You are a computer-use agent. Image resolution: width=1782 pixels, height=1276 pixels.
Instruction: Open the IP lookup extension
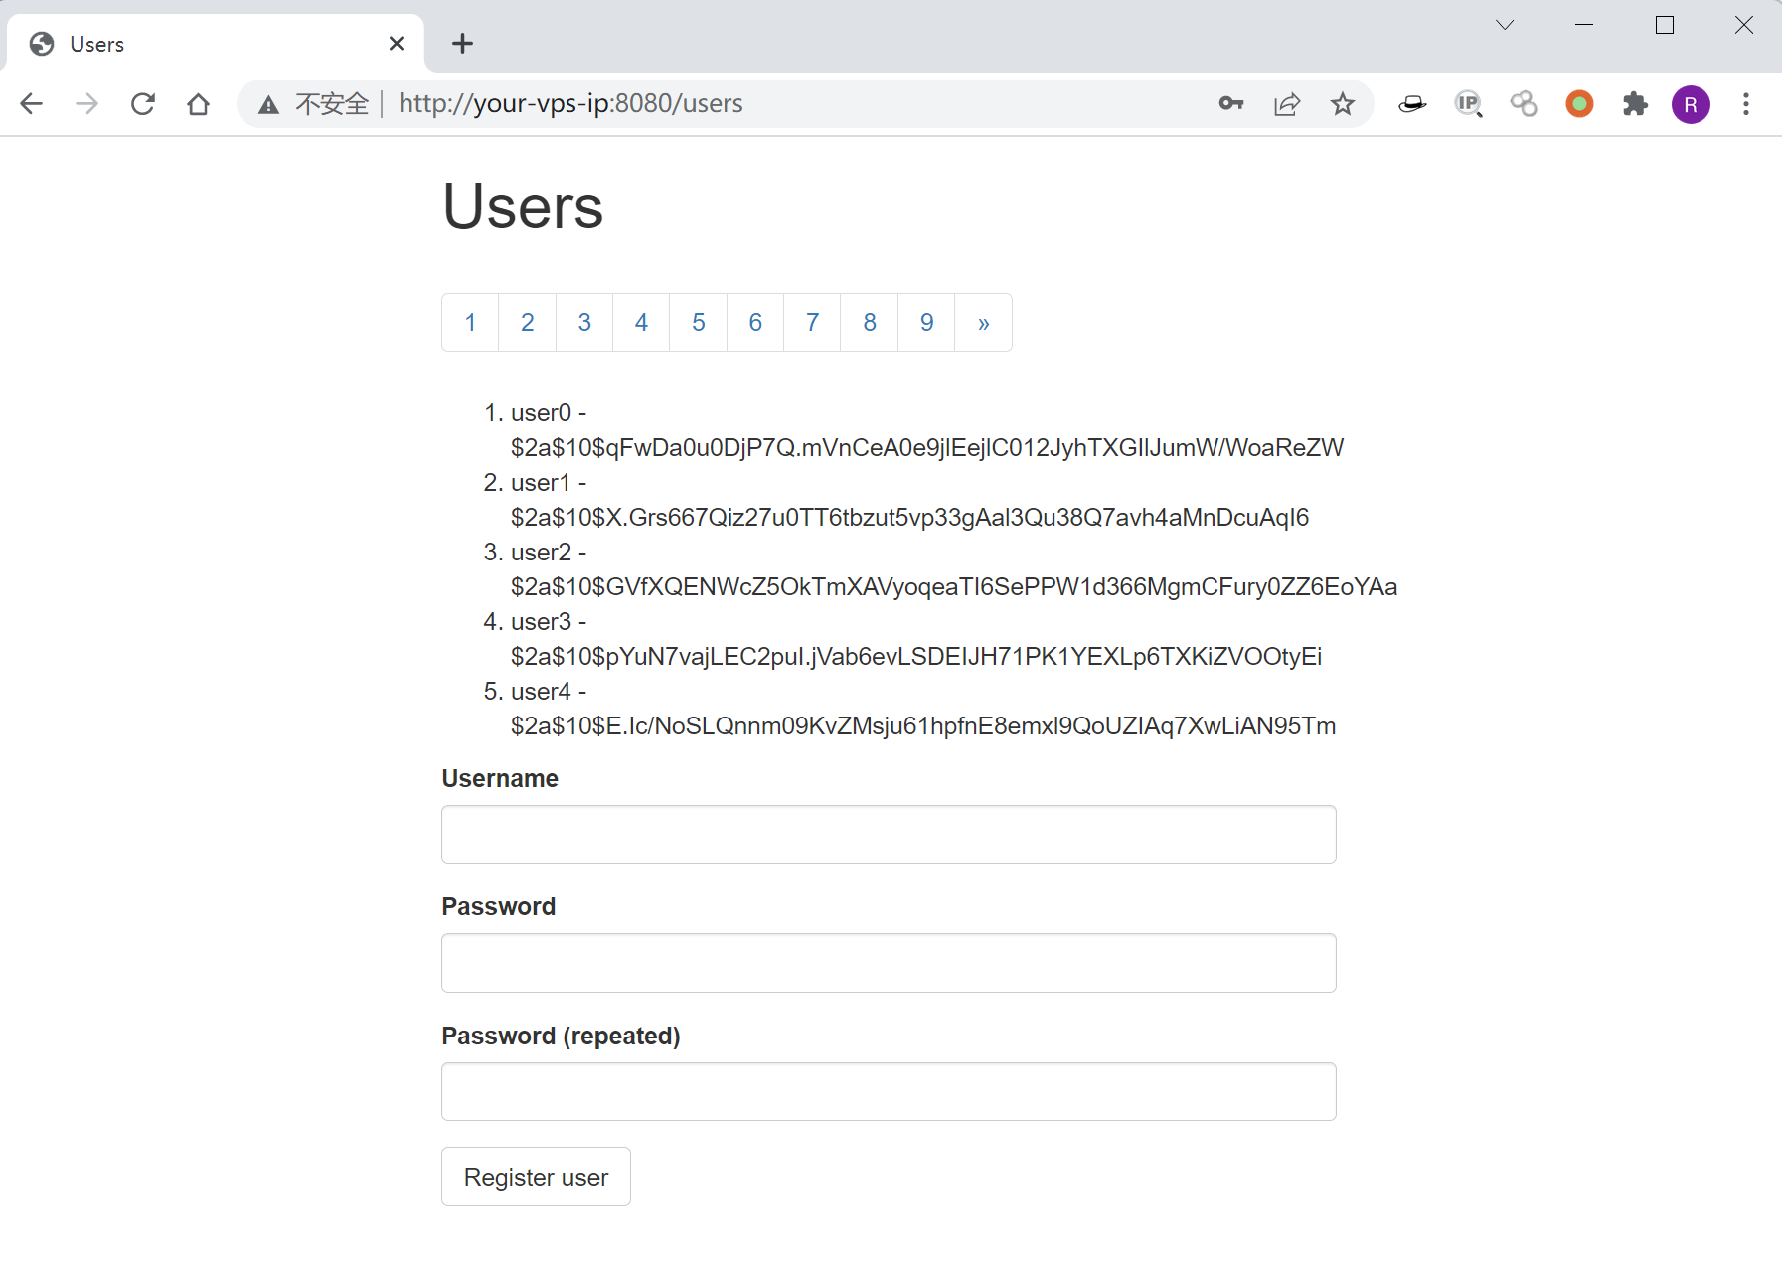click(x=1468, y=104)
